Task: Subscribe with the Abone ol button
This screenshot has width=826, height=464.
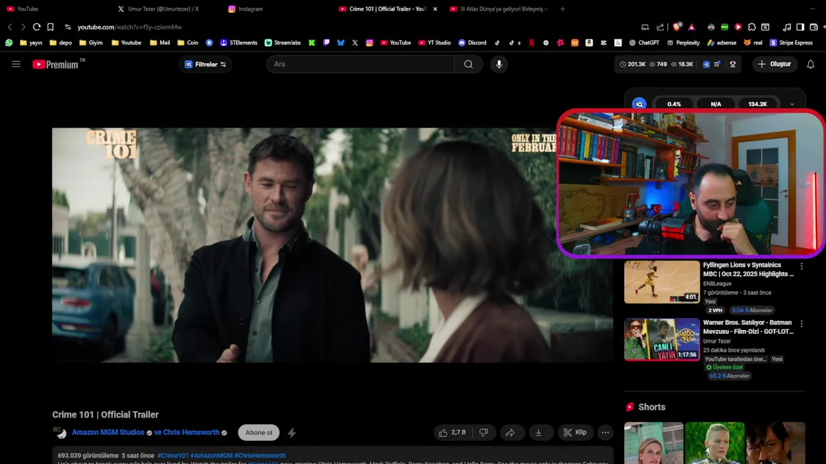Action: [x=259, y=432]
